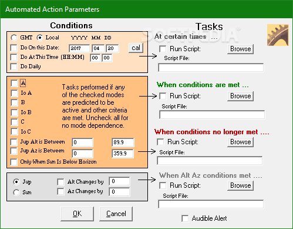Click the year field showing 2017
Viewport: 293px width, 229px height.
tap(79, 48)
